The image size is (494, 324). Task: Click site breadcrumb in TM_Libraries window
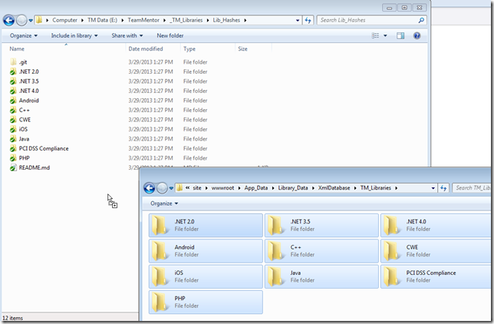(x=197, y=188)
